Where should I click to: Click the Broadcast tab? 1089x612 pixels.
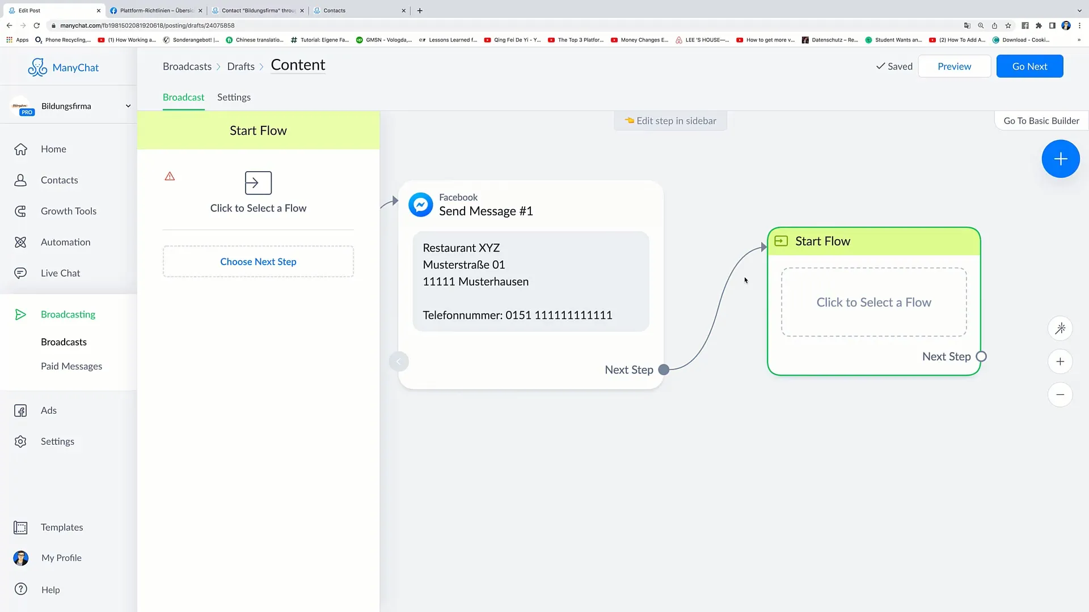183,96
